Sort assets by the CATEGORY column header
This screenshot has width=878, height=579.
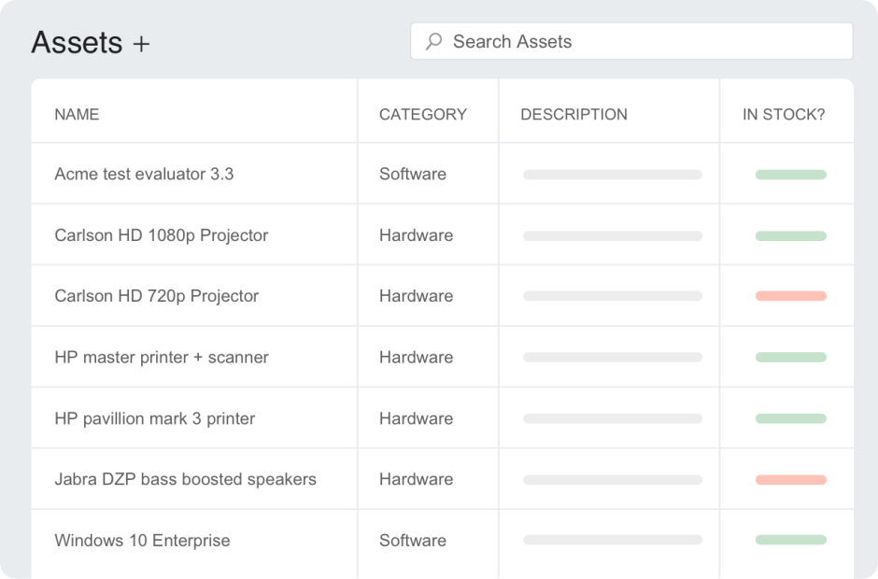pos(422,114)
